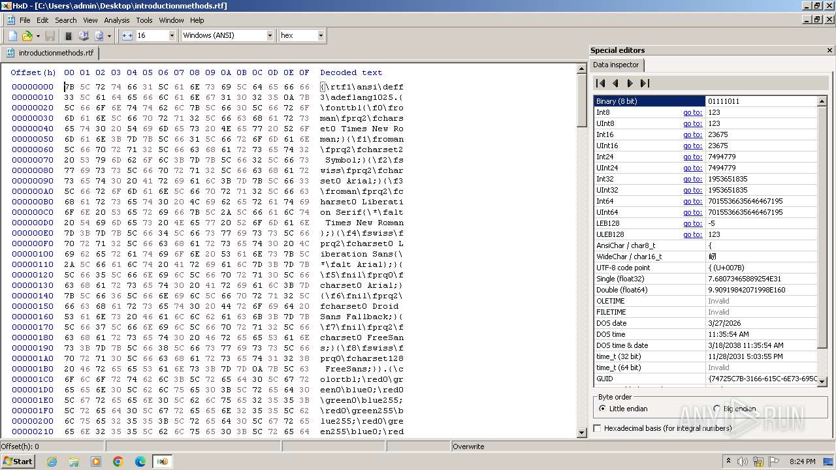
Task: Open the media player taskbar icon
Action: (x=96, y=462)
